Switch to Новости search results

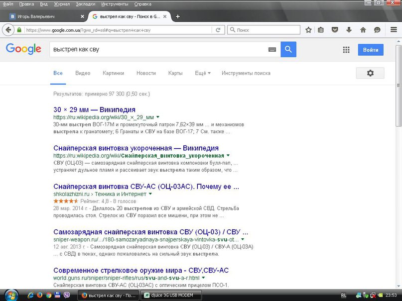(146, 73)
